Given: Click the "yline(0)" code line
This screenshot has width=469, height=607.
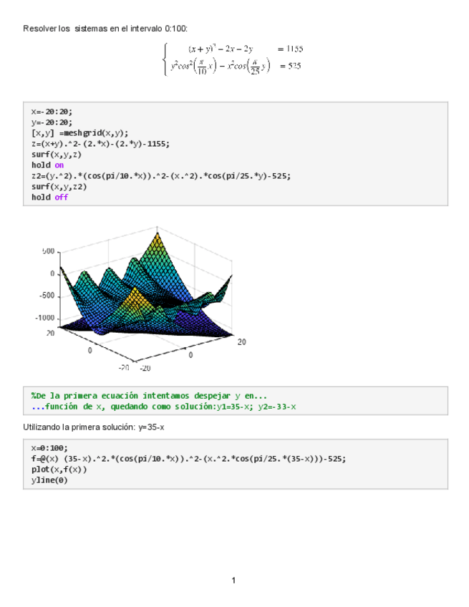Looking at the screenshot, I should [x=49, y=480].
